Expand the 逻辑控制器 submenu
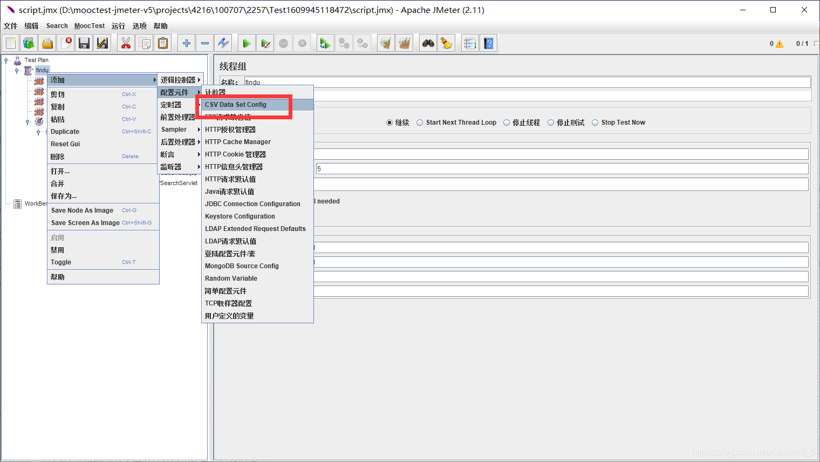The height and width of the screenshot is (462, 820). 180,80
